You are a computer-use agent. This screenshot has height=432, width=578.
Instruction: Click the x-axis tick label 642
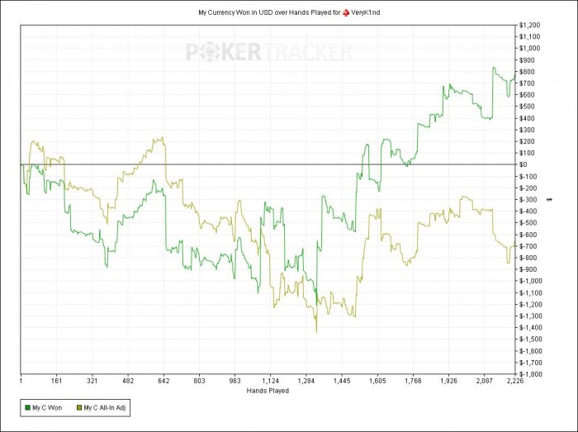(x=163, y=381)
